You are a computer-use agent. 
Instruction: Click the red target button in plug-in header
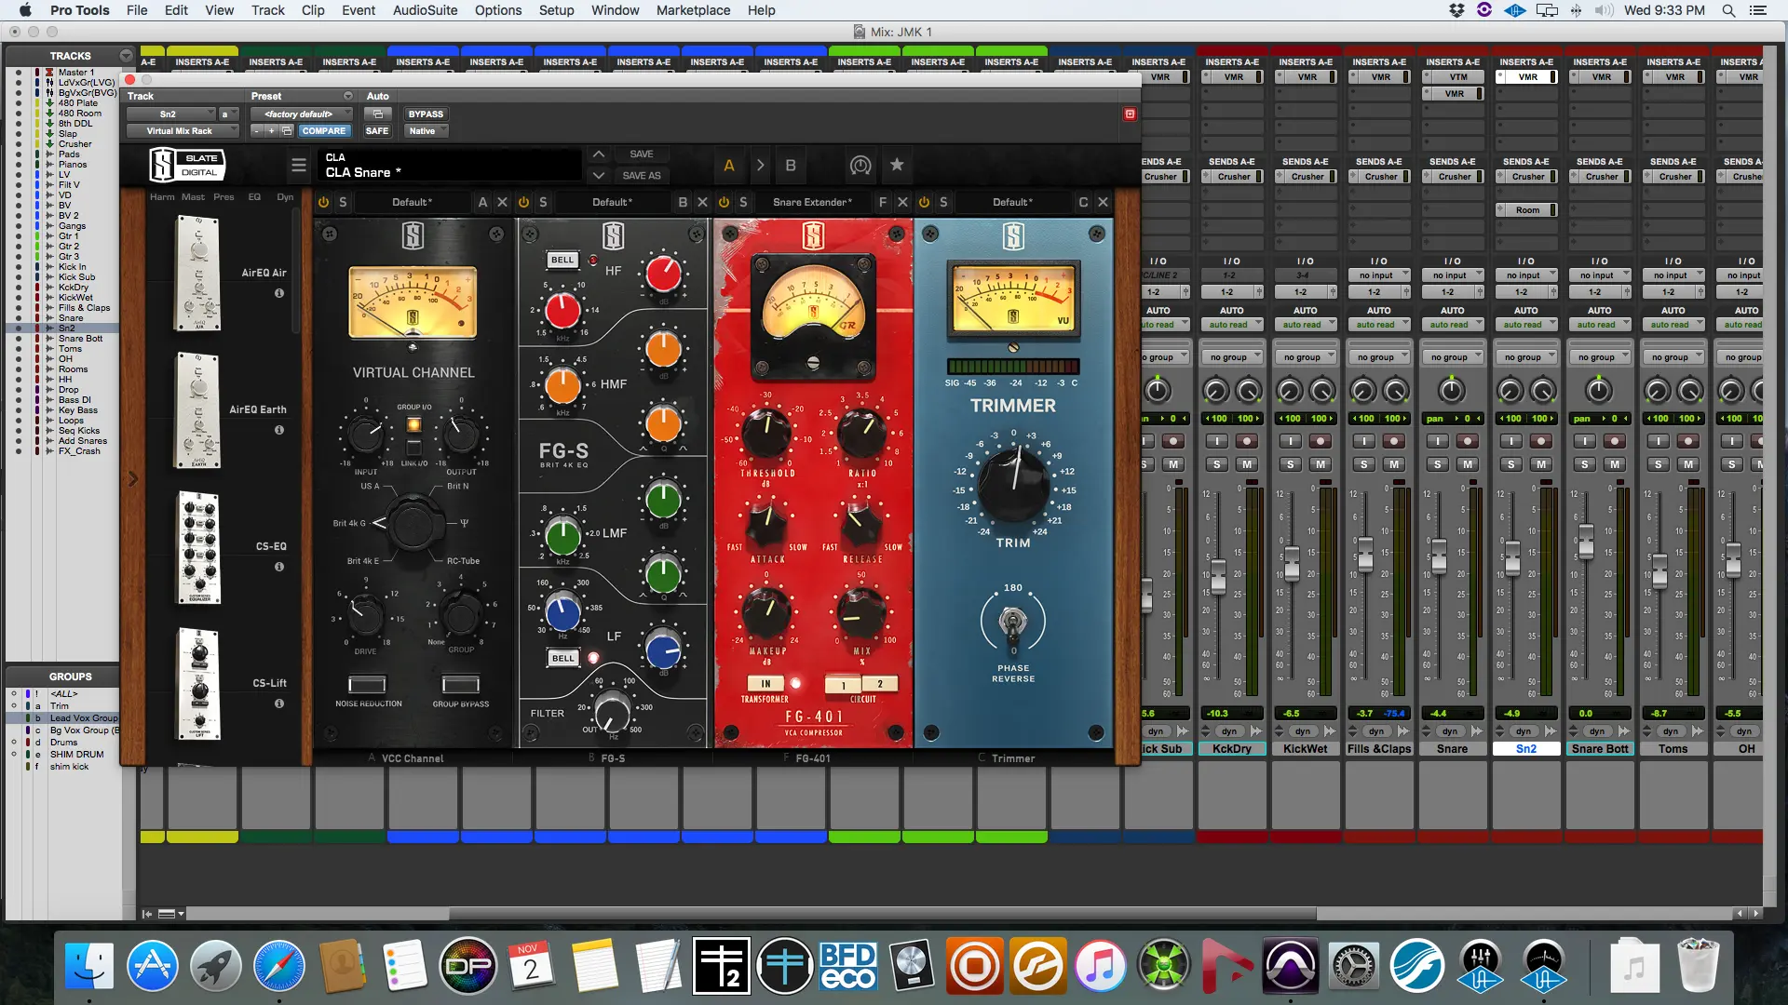click(1130, 114)
